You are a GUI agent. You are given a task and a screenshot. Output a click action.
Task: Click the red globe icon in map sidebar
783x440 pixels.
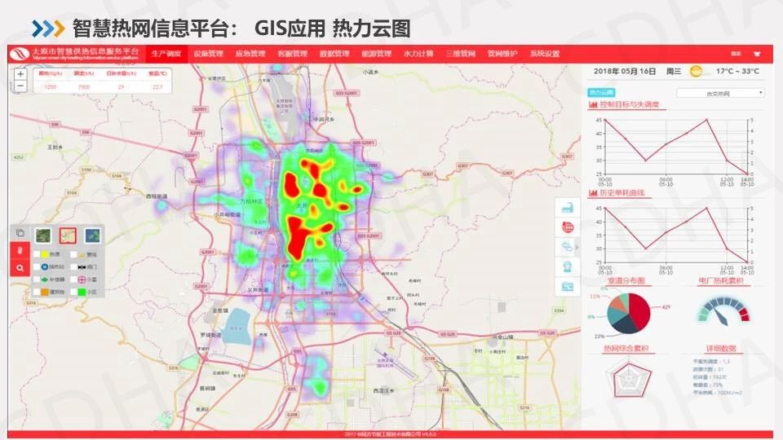[x=566, y=227]
